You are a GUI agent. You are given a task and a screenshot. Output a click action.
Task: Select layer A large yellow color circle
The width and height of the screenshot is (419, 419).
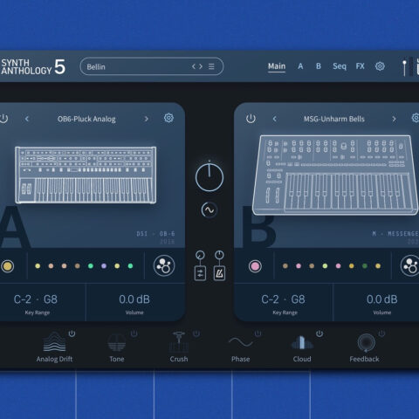pyautogui.click(x=8, y=266)
